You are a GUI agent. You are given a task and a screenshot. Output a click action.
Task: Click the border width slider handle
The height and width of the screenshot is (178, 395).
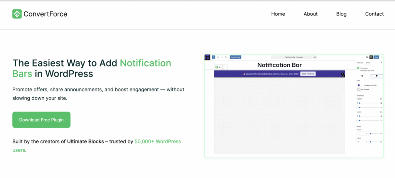[x=371, y=133]
